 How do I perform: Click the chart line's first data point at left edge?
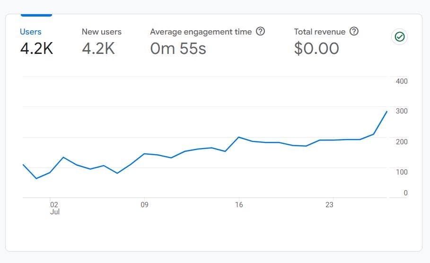[23, 165]
